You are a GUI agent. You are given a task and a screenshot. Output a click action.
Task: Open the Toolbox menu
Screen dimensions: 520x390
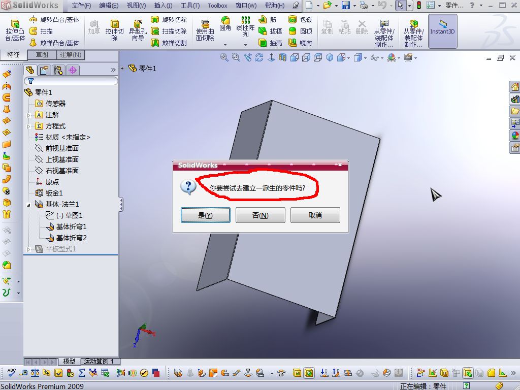[217, 6]
